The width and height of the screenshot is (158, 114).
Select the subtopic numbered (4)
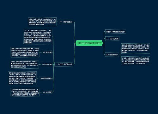[46, 78]
